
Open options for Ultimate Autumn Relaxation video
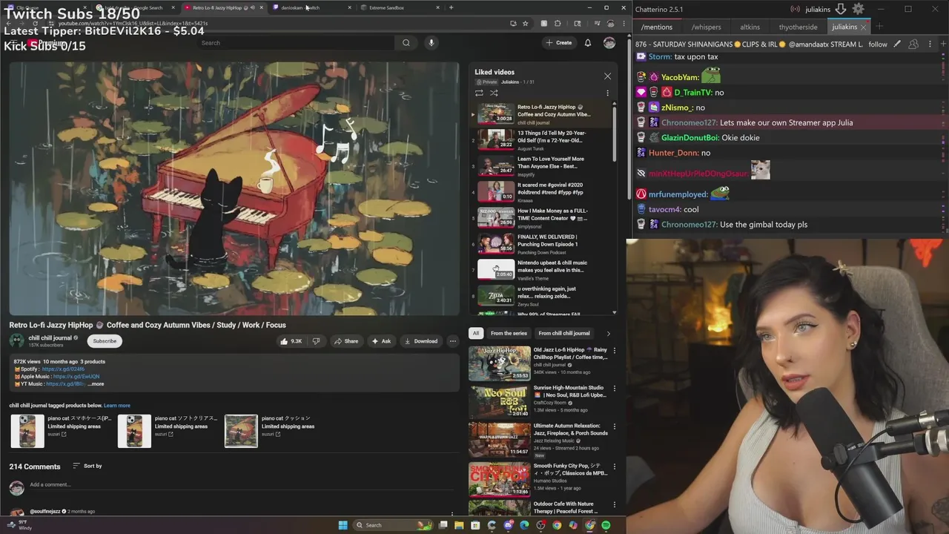tap(614, 427)
